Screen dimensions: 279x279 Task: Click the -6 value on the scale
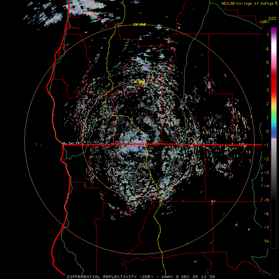click(266, 214)
